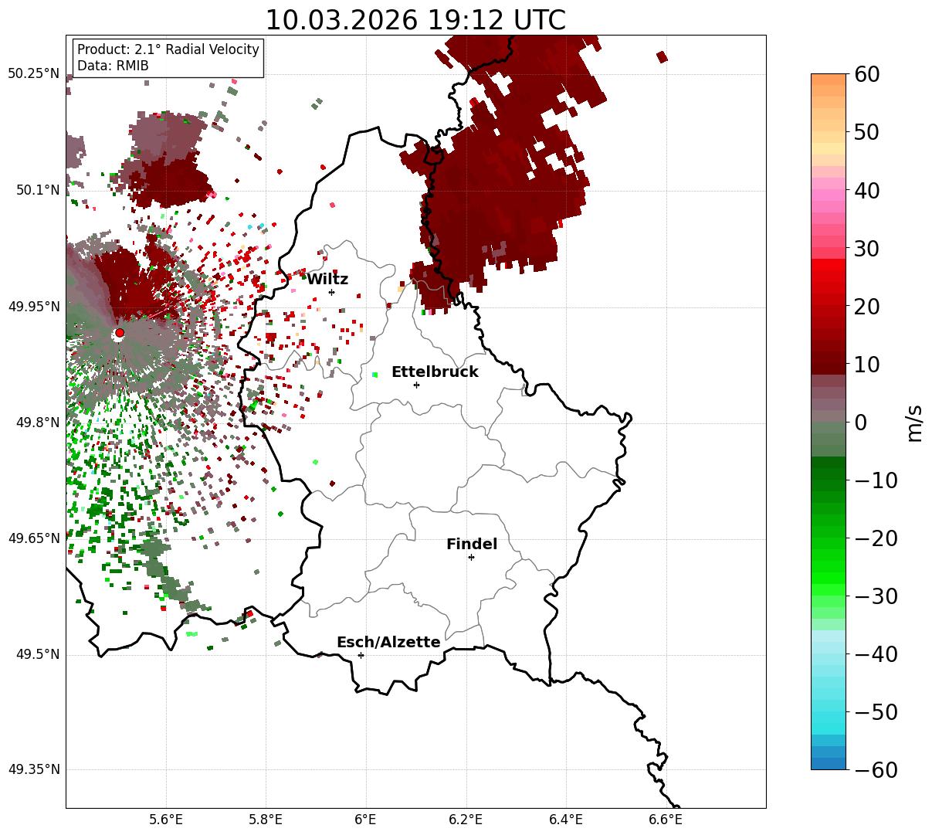Click the 6.4°E longitude label

click(x=566, y=819)
